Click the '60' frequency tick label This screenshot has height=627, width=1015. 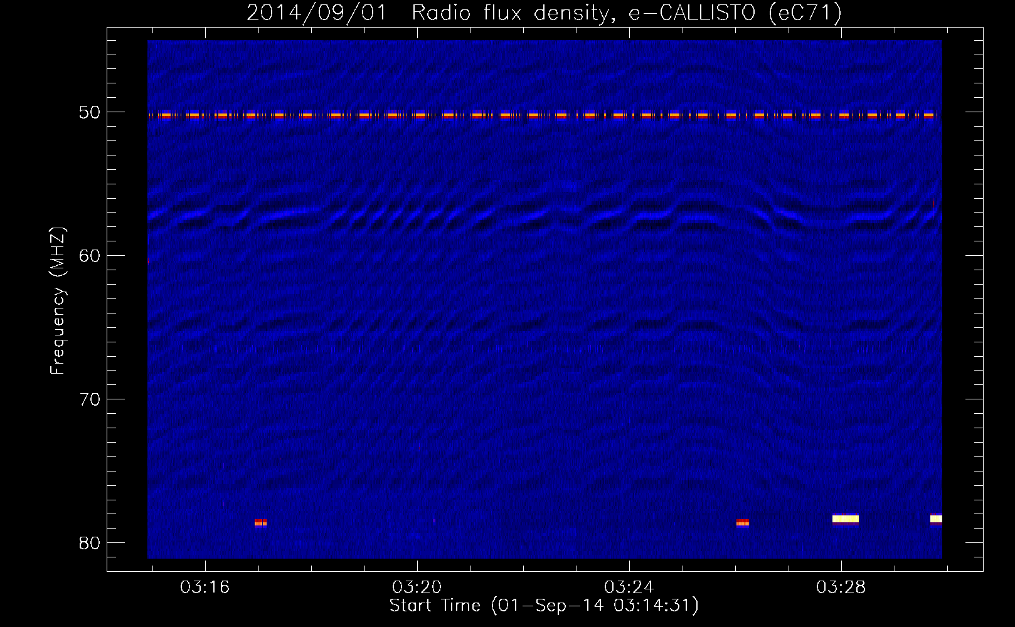(90, 256)
